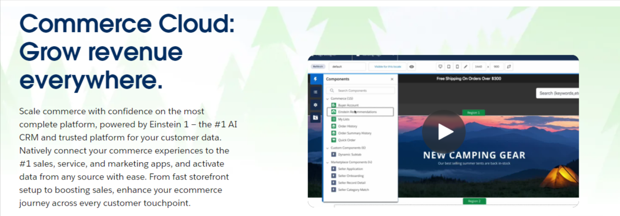This screenshot has height=216, width=620.
Task: Click the Einstein Recommendations component icon
Action: click(334, 112)
